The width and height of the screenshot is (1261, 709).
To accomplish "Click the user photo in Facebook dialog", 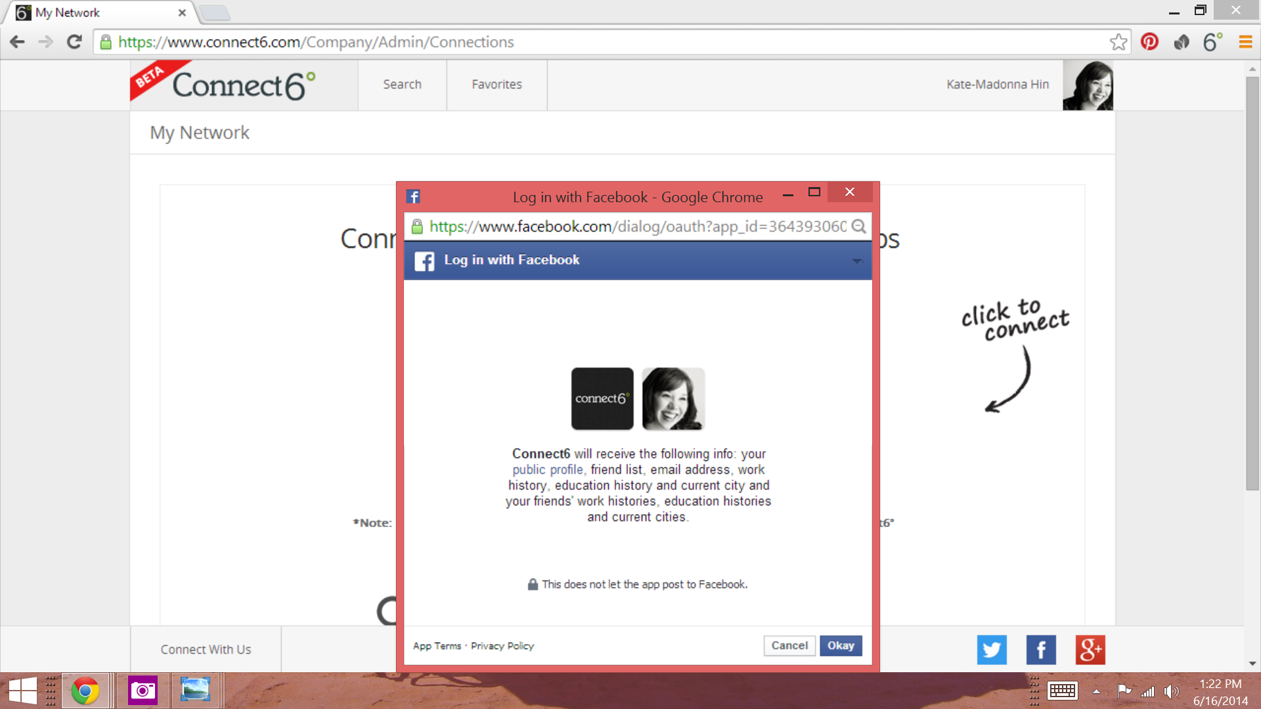I will point(673,398).
